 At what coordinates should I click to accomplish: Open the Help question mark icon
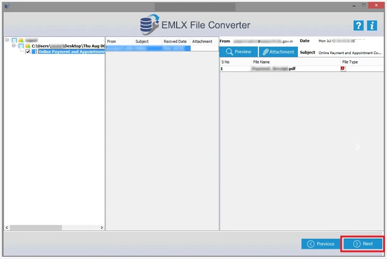coord(358,25)
